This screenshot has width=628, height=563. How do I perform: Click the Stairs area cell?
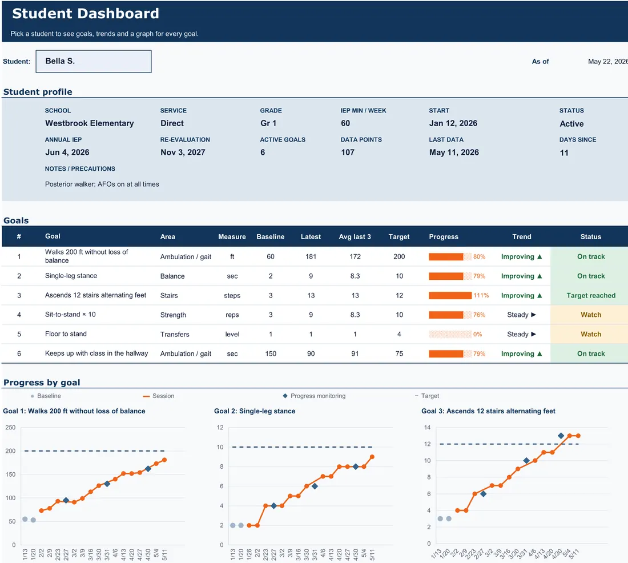[169, 295]
